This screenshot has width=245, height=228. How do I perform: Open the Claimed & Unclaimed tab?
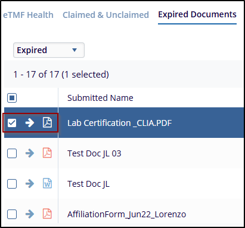tap(106, 15)
